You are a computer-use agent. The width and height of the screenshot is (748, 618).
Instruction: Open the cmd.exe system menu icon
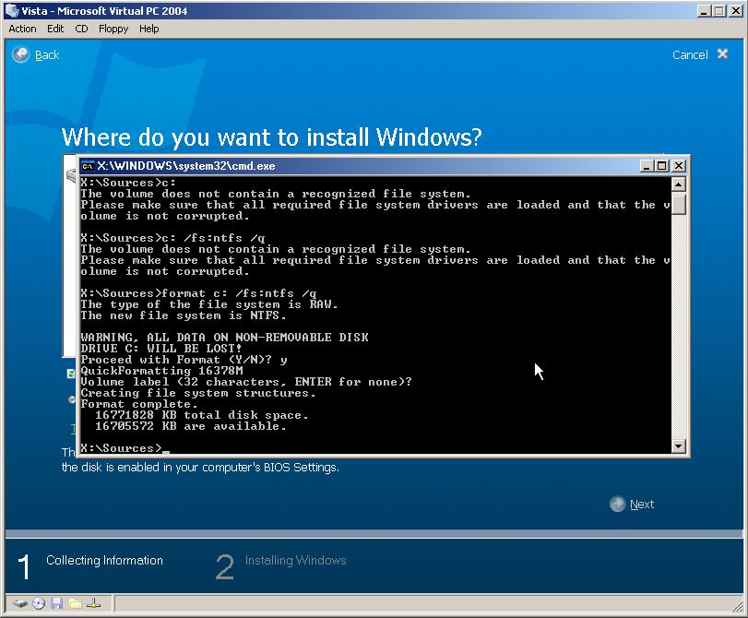point(88,166)
